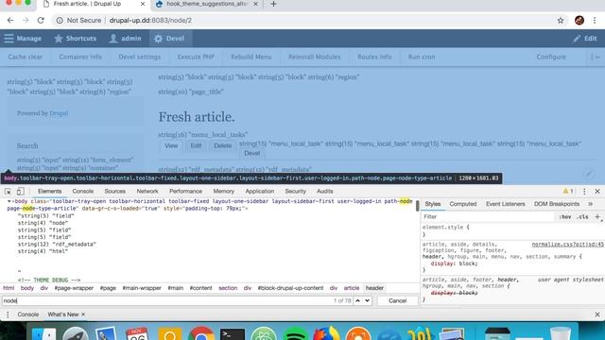Click Execute PHP
This screenshot has width=605, height=340.
click(x=196, y=57)
